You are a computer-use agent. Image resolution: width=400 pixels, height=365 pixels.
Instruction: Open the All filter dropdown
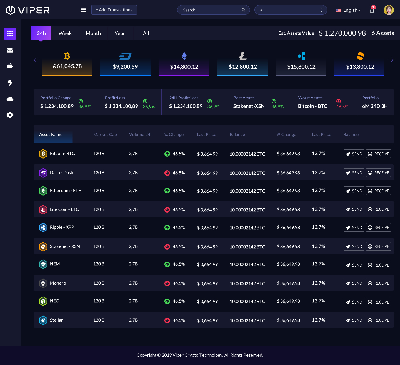pos(291,10)
